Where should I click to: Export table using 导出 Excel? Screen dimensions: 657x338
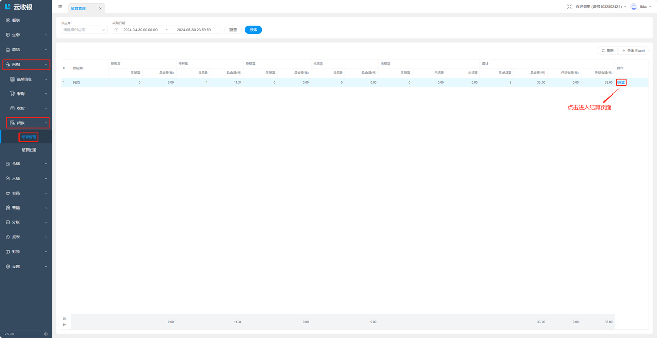(633, 51)
